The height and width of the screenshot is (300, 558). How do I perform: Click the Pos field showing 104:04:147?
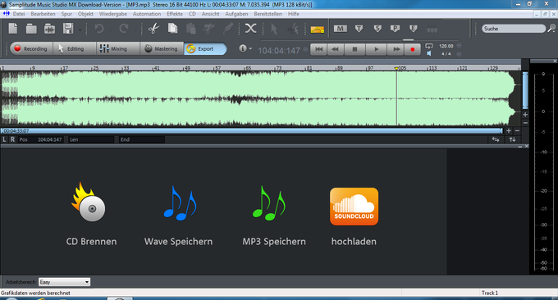[40, 139]
